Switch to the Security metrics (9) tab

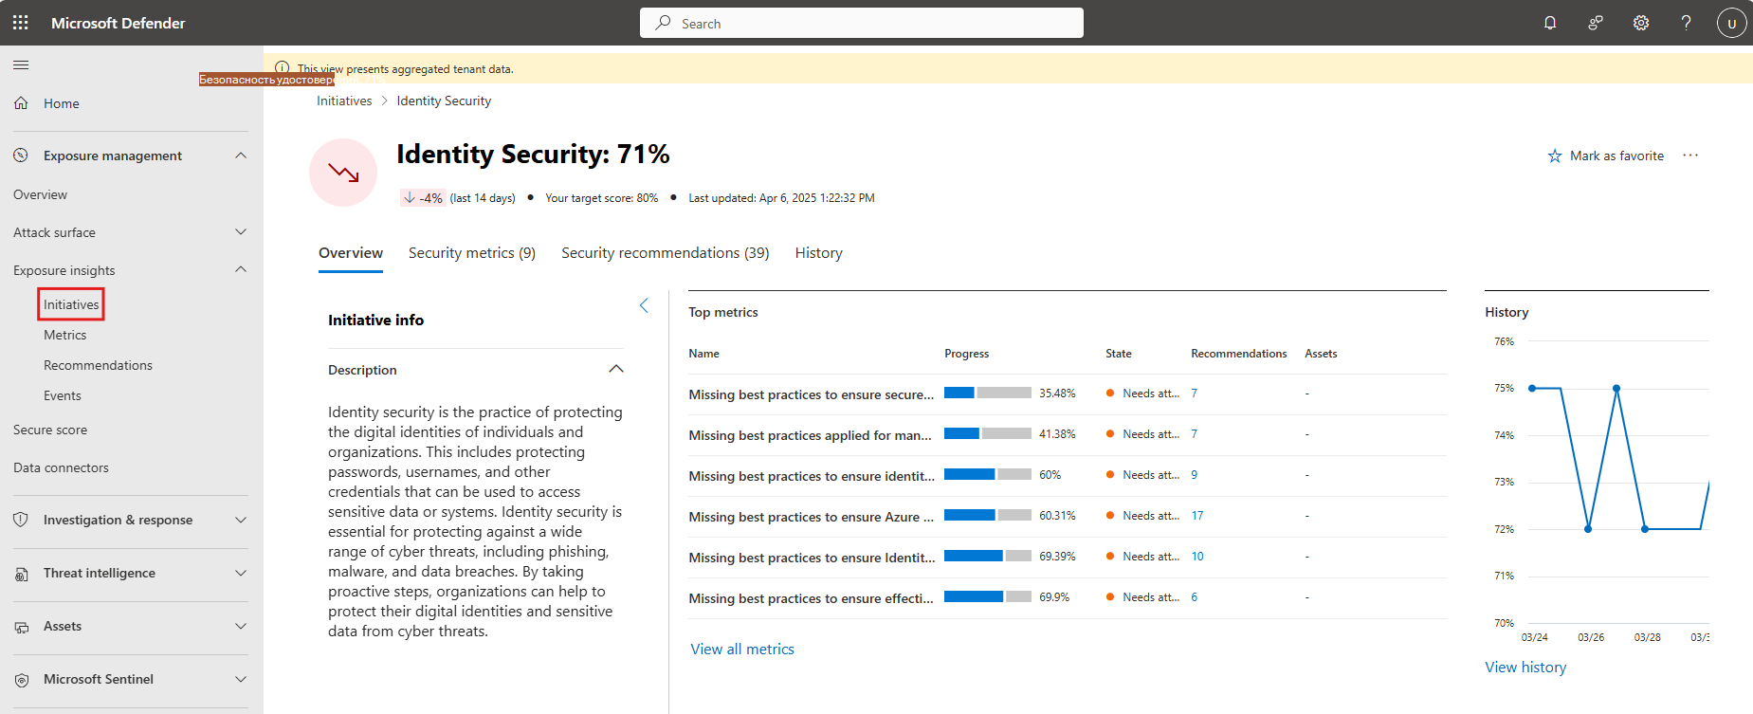coord(472,253)
